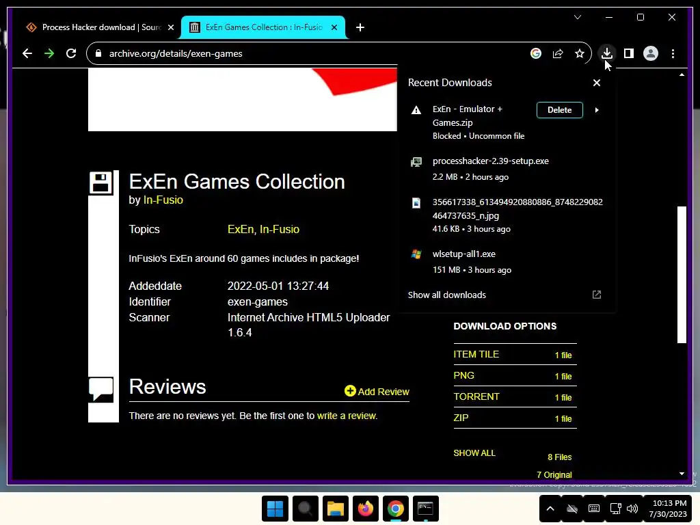Open wlsetup-all1.exe download entry

coord(464,254)
